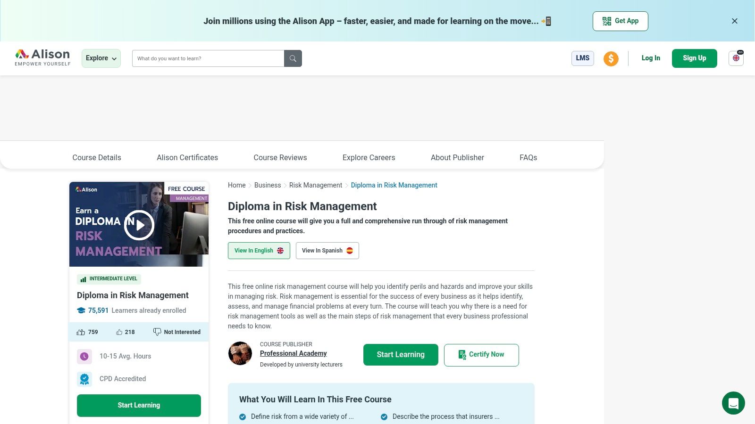Click Start Learning in the course card
Image resolution: width=755 pixels, height=424 pixels.
pyautogui.click(x=139, y=406)
